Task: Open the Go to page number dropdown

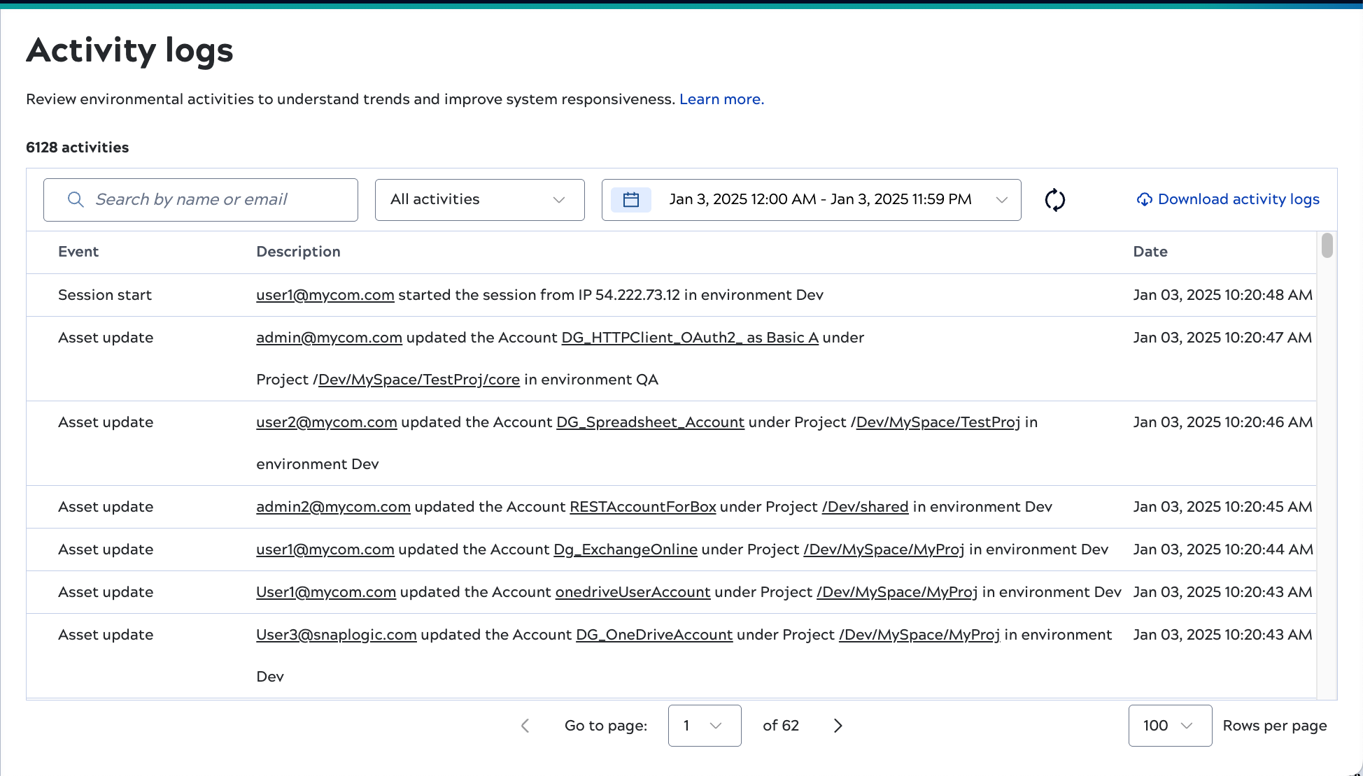Action: point(704,726)
